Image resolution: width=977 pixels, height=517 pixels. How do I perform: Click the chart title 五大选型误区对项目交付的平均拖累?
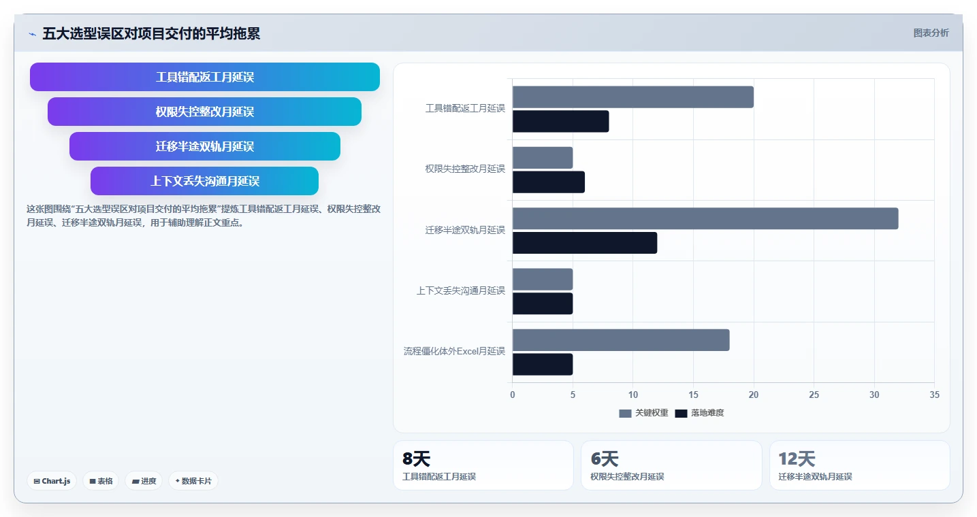[151, 33]
